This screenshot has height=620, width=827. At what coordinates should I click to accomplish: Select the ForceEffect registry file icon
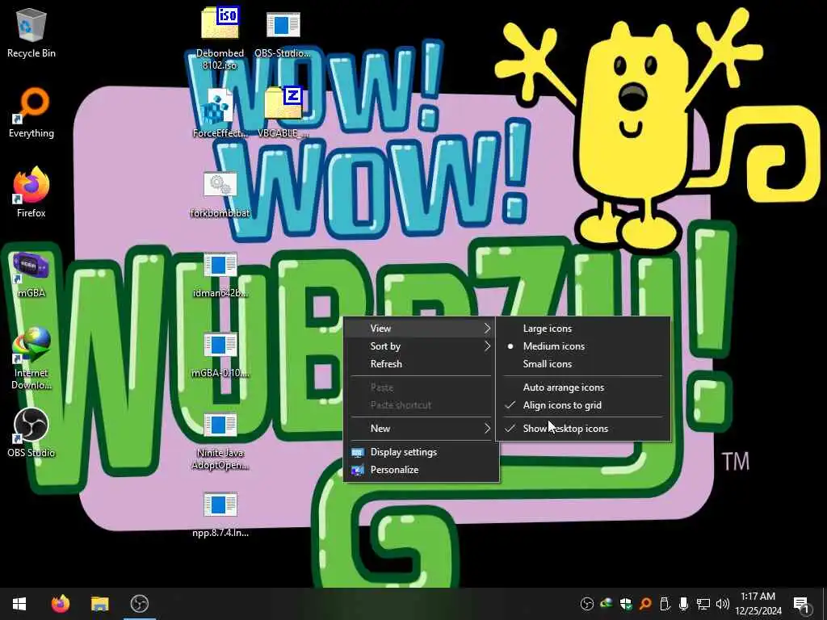220,113
